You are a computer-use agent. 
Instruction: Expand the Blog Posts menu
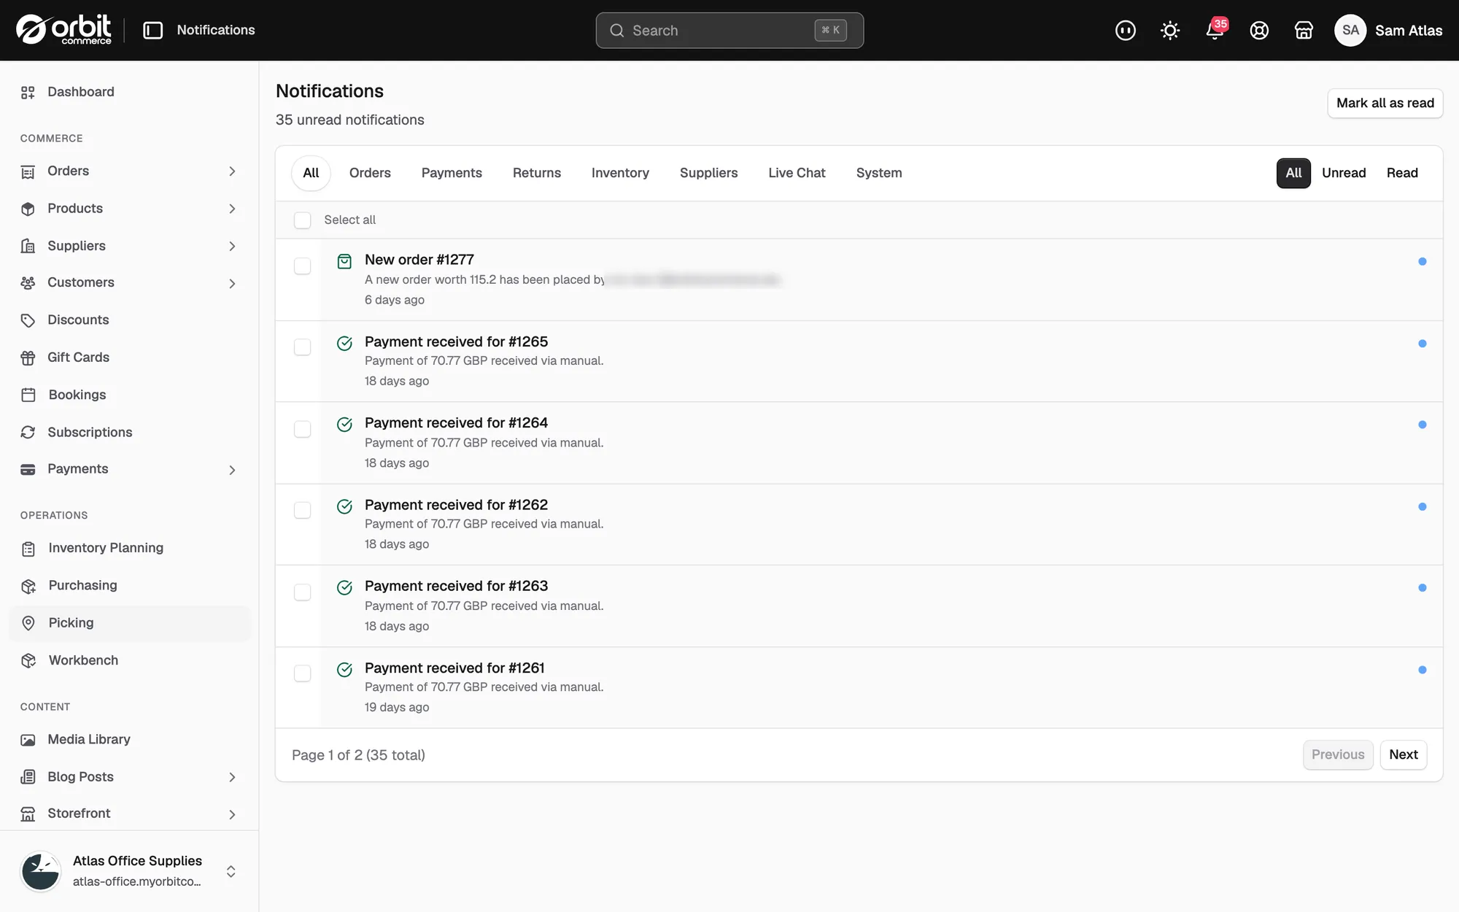pos(232,777)
